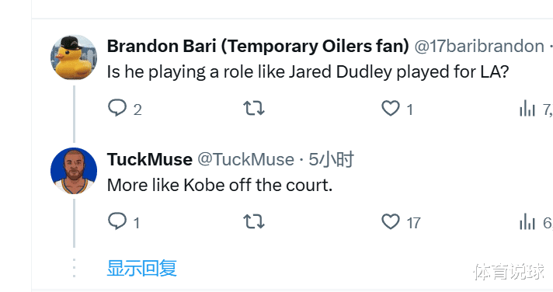Click reply count 2 on Brandon's tweet
This screenshot has height=292, width=553.
137,109
